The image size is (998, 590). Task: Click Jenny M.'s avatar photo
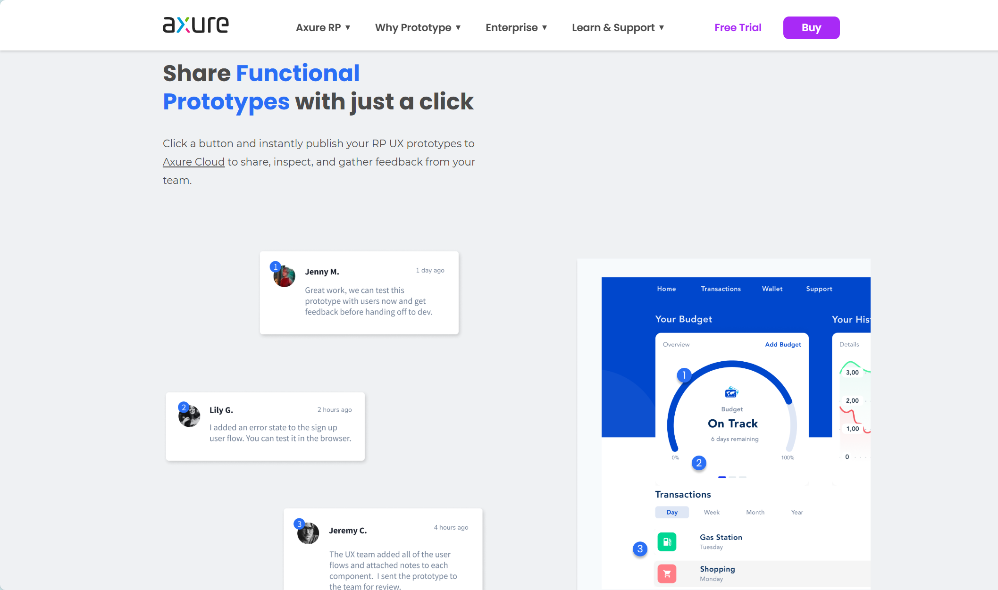284,276
